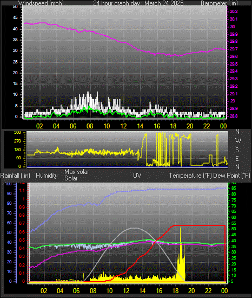Click the Temperature (°F) legend label
The image size is (252, 298).
point(190,176)
